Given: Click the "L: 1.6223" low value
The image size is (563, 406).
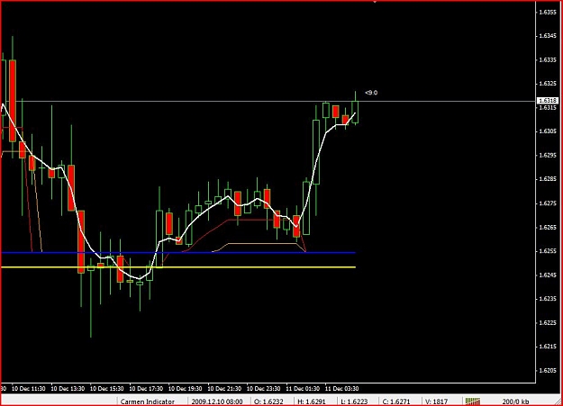Looking at the screenshot, I should point(356,401).
